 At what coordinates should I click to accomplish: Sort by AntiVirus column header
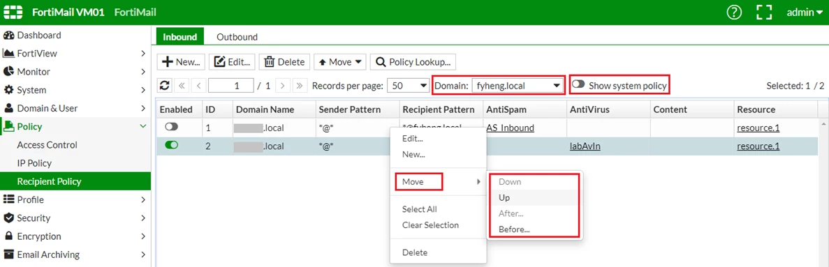pos(608,109)
